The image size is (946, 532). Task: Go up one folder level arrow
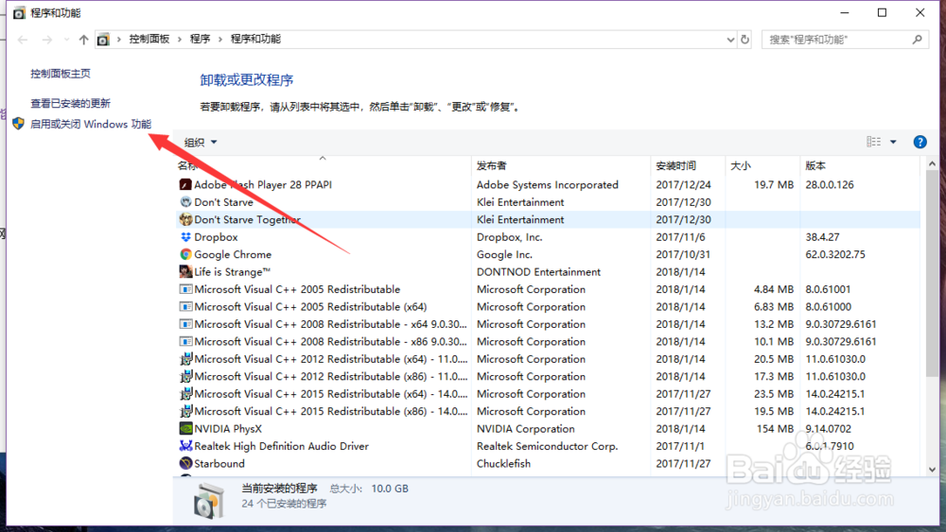83,40
